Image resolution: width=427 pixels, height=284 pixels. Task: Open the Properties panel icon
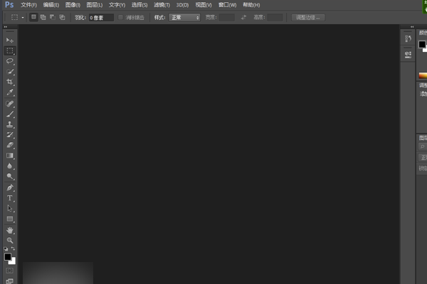[x=408, y=55]
